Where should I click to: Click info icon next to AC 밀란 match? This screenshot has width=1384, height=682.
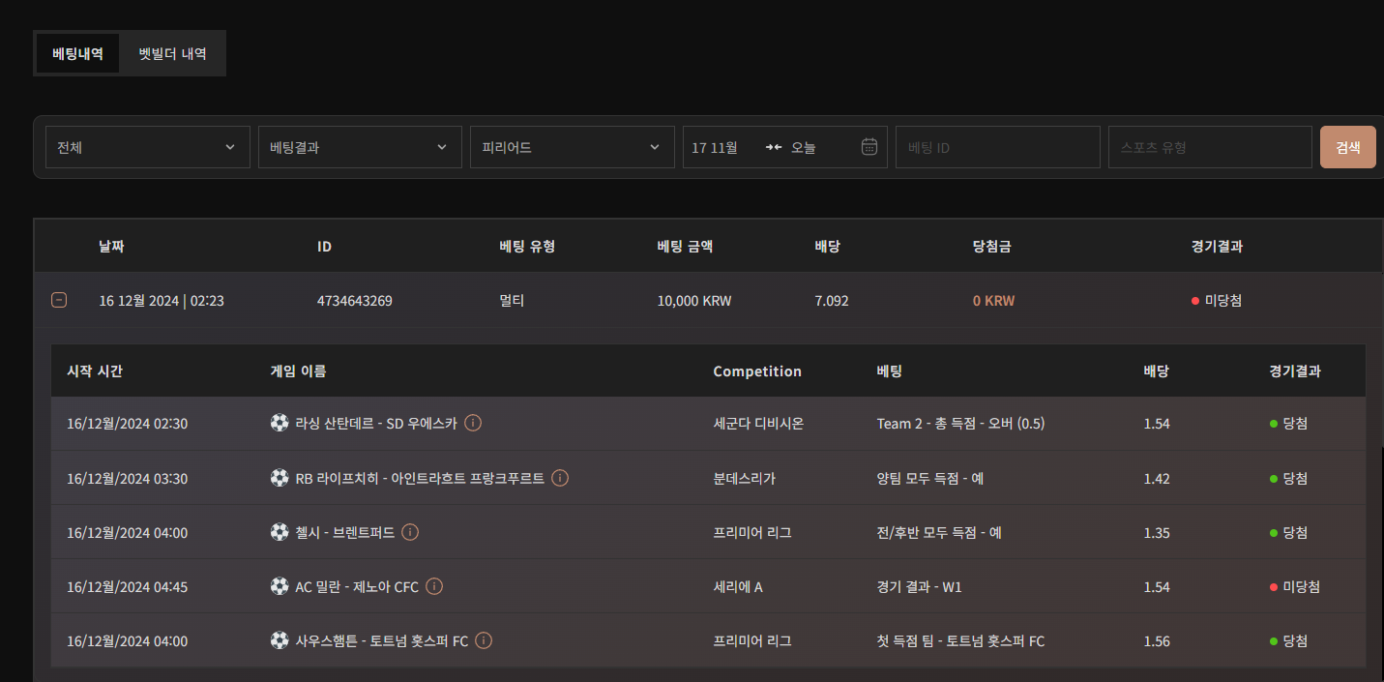coord(434,586)
